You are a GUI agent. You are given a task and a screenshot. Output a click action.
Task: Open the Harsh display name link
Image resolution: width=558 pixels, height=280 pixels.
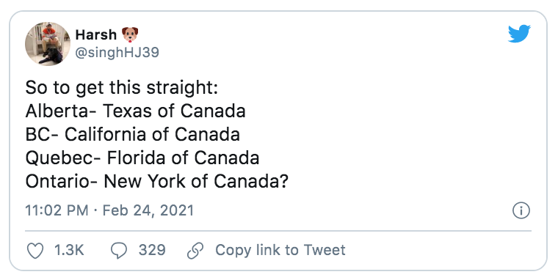[96, 35]
